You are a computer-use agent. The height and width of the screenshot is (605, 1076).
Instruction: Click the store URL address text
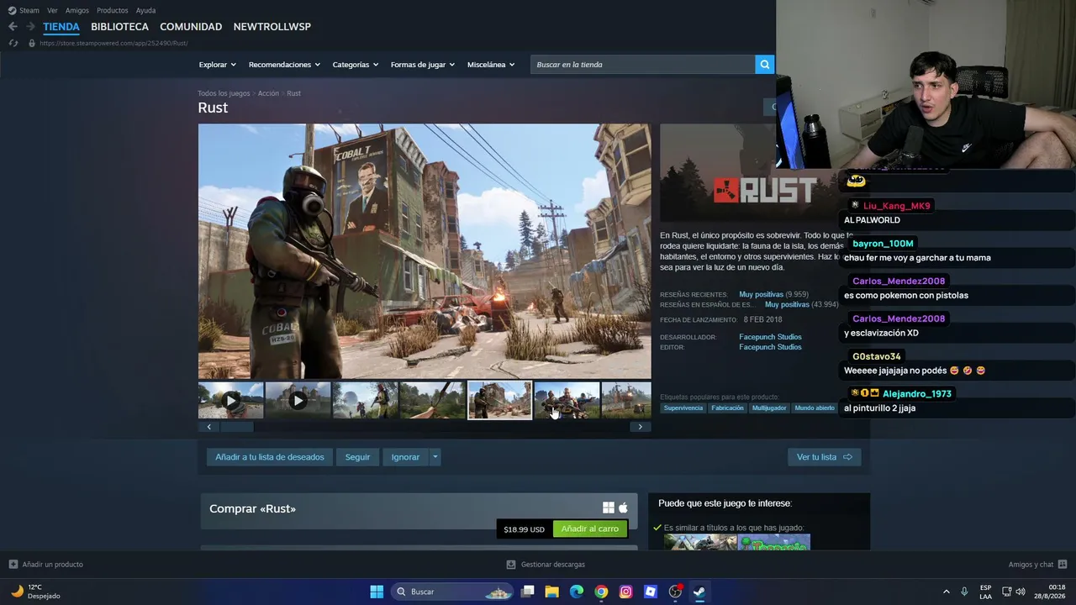point(113,43)
